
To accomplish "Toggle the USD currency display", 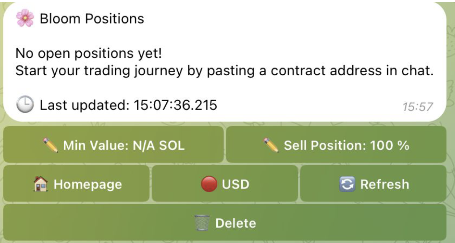I will tap(225, 184).
